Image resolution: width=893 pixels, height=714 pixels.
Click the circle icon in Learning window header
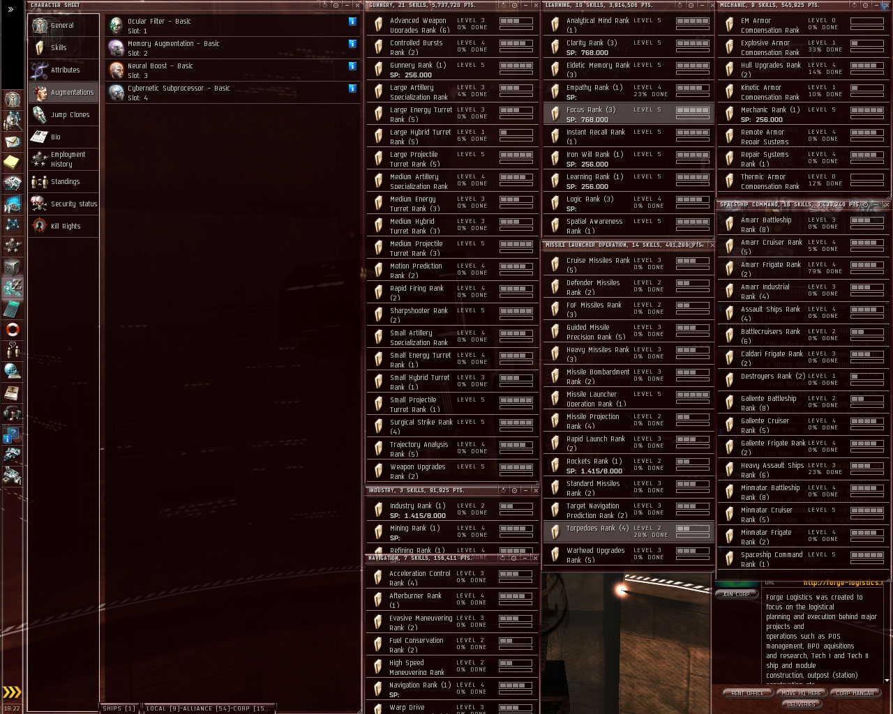691,5
